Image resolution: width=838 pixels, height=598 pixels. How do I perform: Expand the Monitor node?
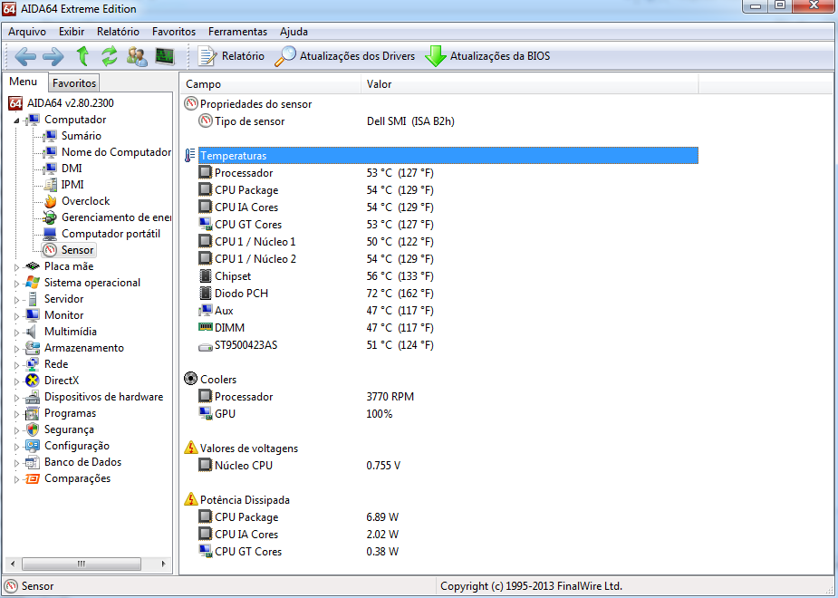(x=16, y=316)
